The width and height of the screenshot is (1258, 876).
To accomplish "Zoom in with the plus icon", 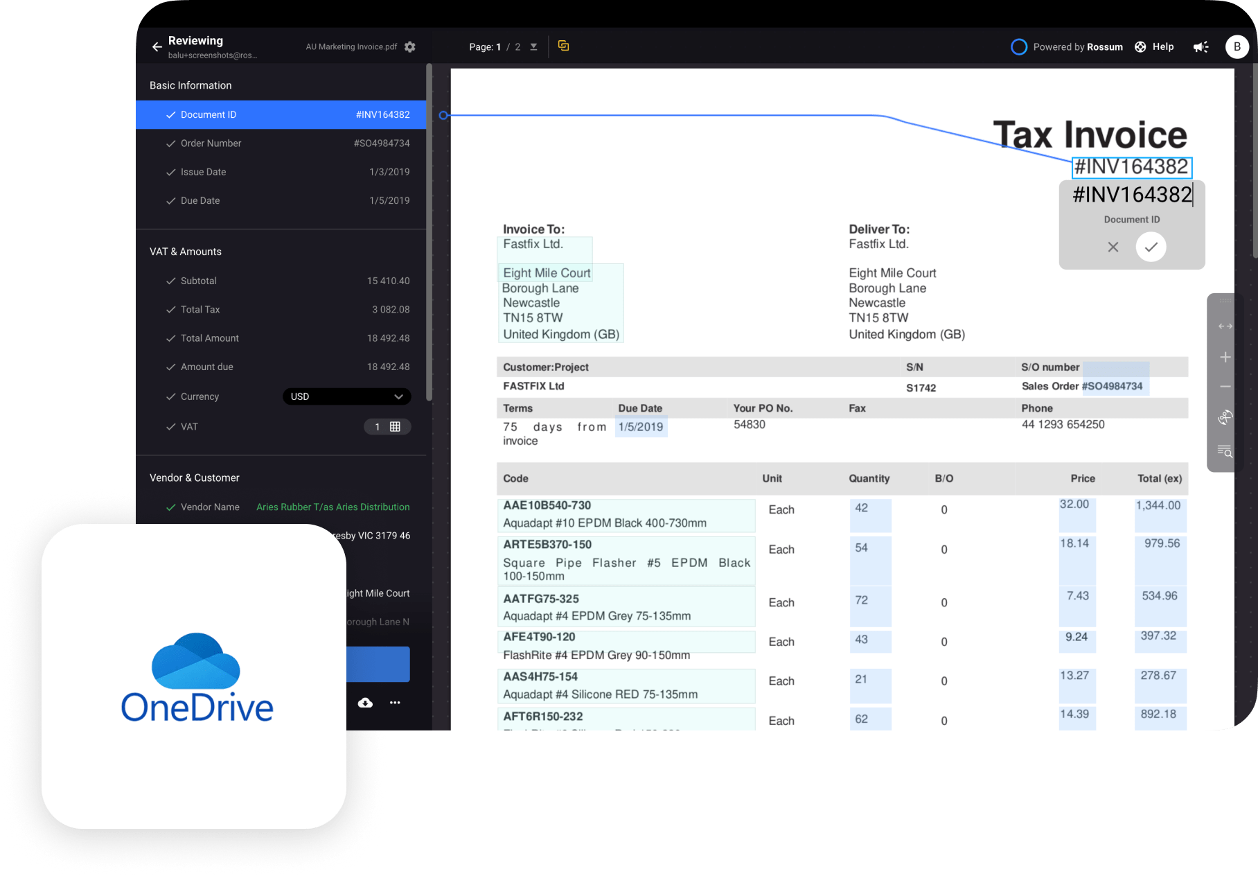I will tap(1225, 357).
